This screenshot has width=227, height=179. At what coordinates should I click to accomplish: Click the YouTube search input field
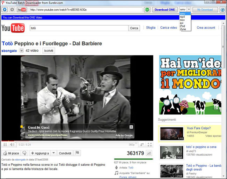79,28
